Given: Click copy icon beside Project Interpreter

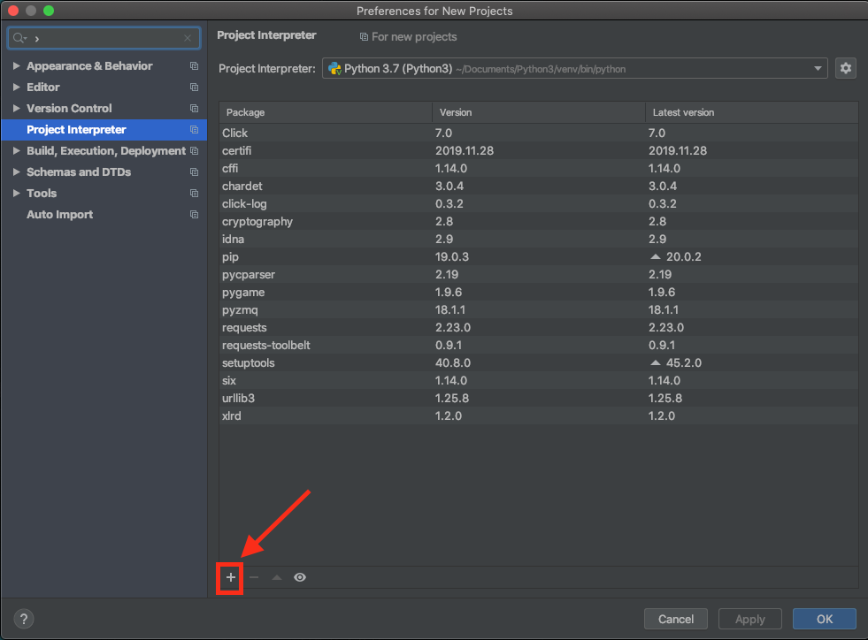Looking at the screenshot, I should [x=194, y=129].
